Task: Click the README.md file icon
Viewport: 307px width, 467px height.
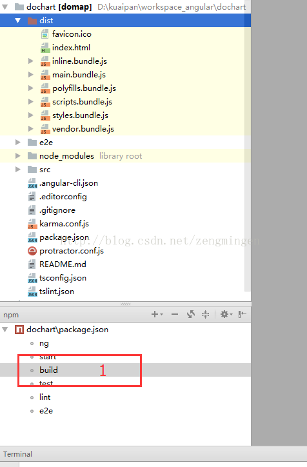Action: pyautogui.click(x=32, y=264)
